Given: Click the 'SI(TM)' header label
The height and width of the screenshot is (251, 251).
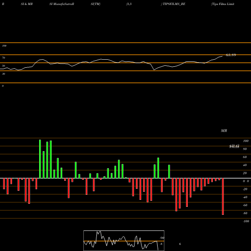Looking at the screenshot, I should click(95, 4).
